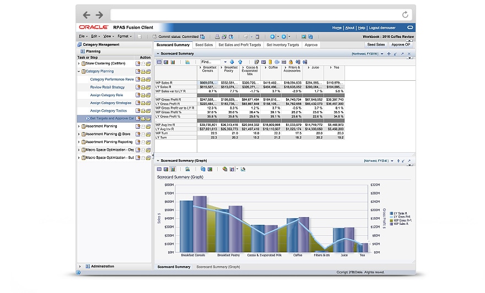Image resolution: width=485 pixels, height=293 pixels.
Task: Expand the Assortment Planning task
Action: point(79,126)
